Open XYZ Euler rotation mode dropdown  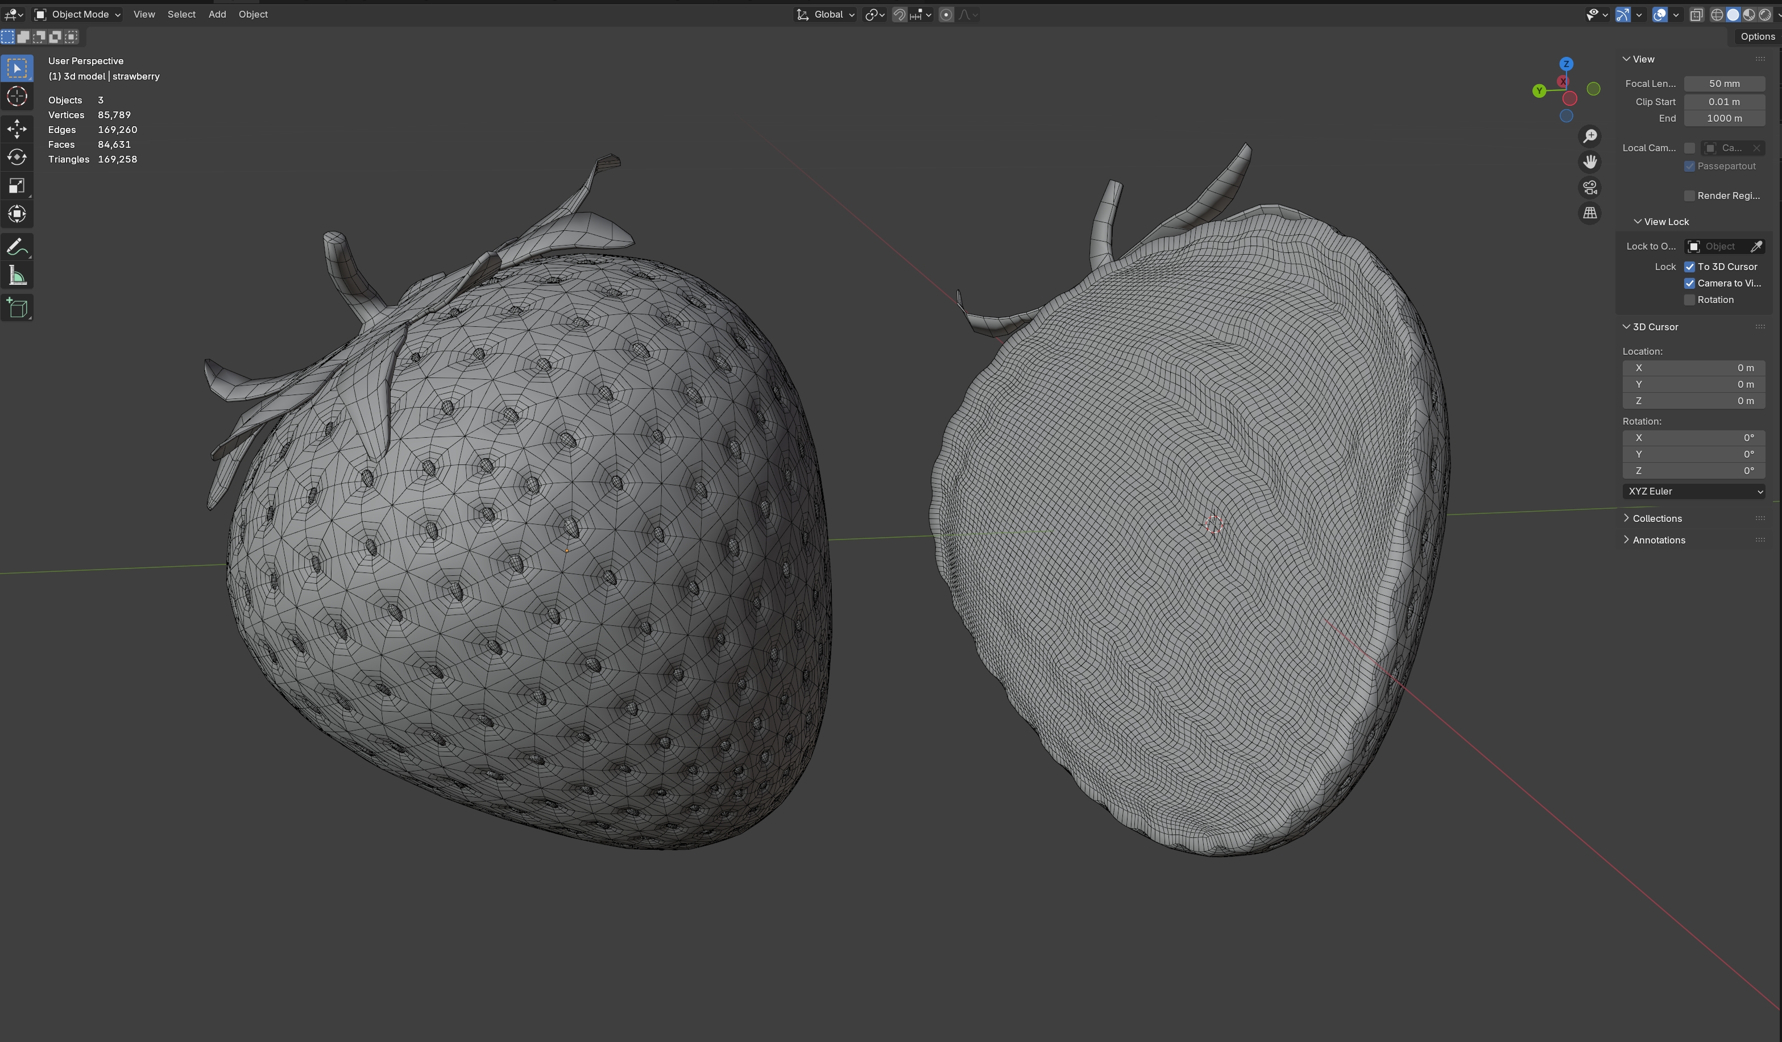click(x=1694, y=491)
